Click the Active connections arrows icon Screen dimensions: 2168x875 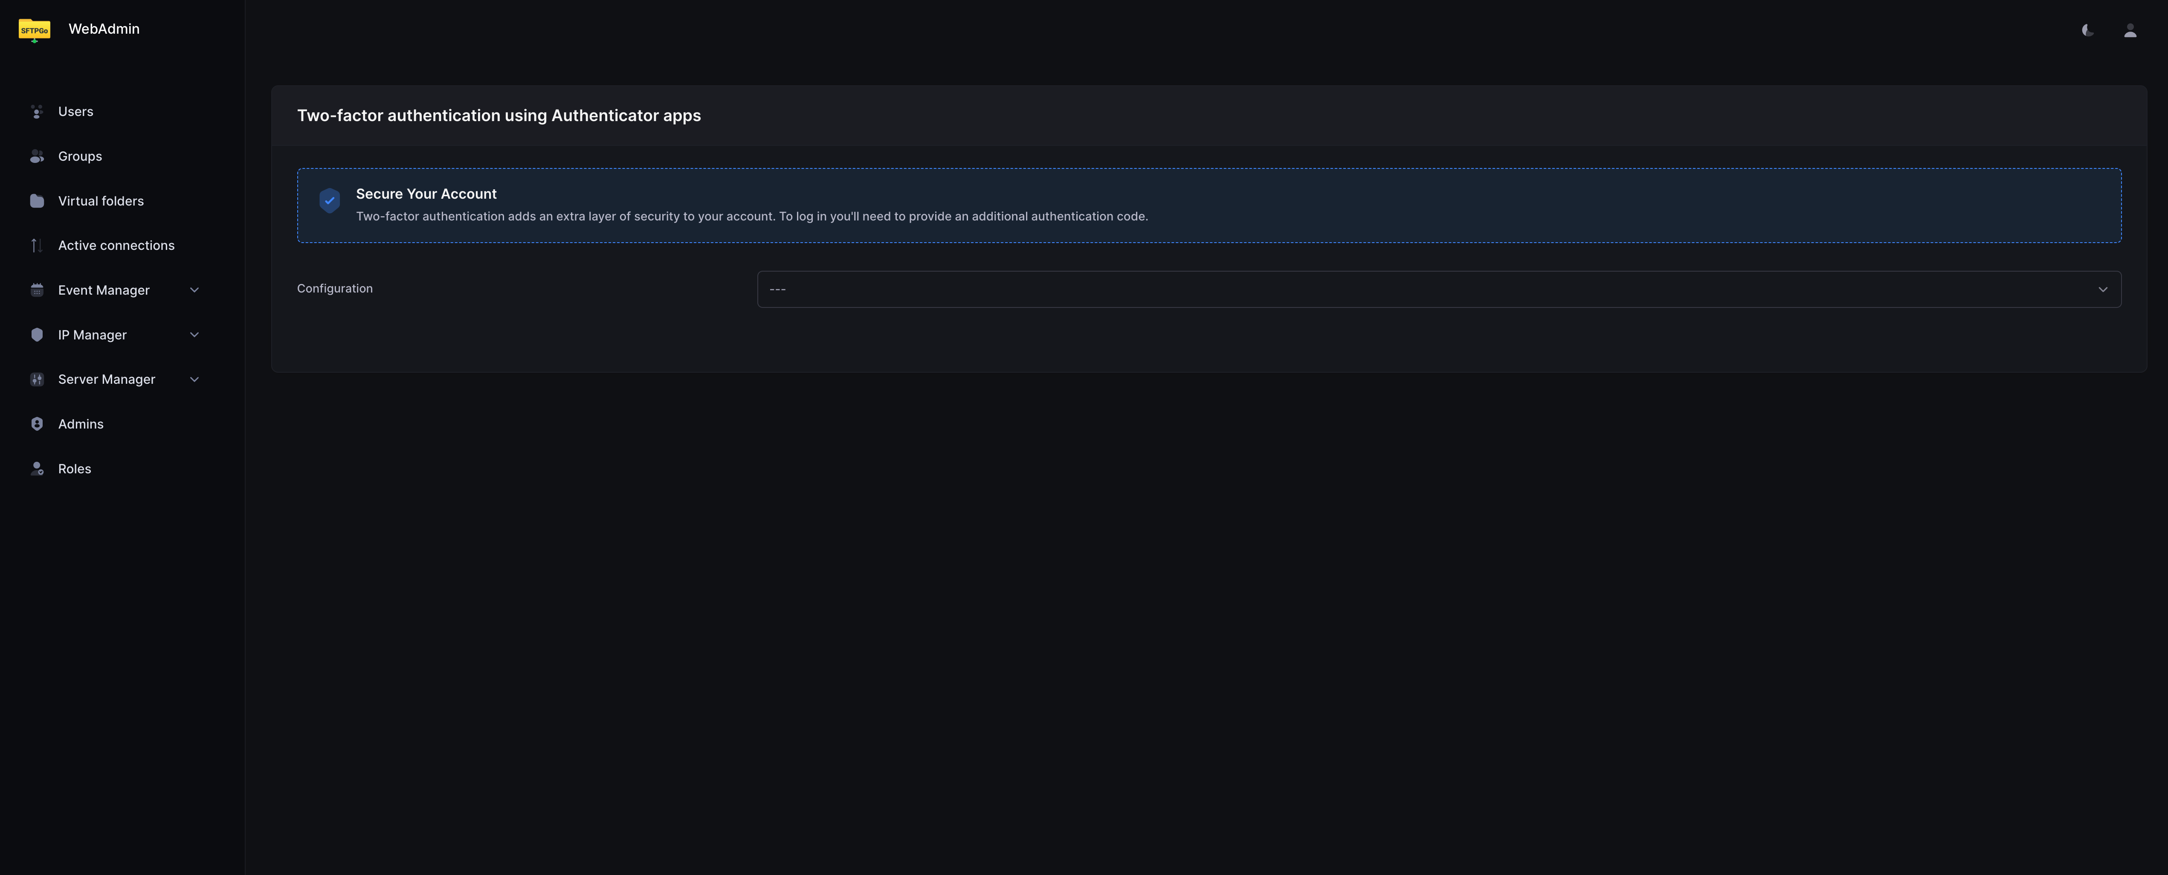point(37,246)
